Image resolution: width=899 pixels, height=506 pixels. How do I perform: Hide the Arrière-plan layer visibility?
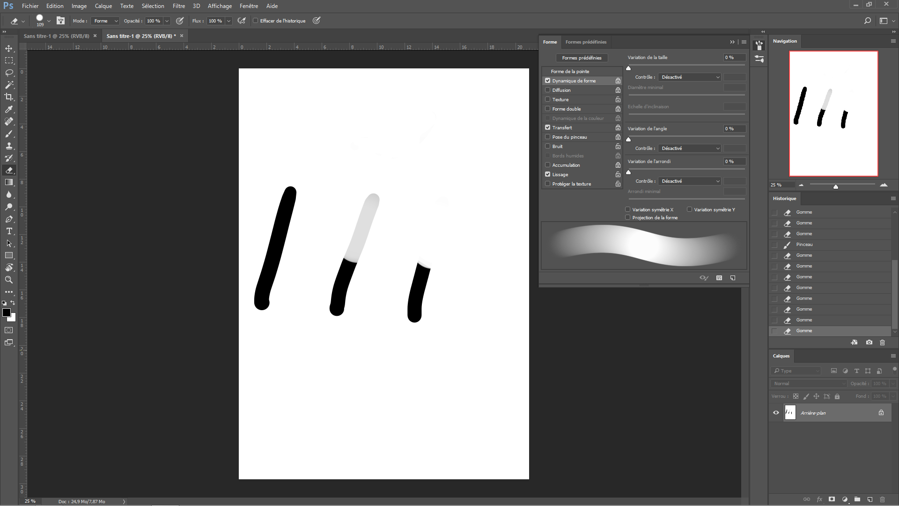click(776, 412)
